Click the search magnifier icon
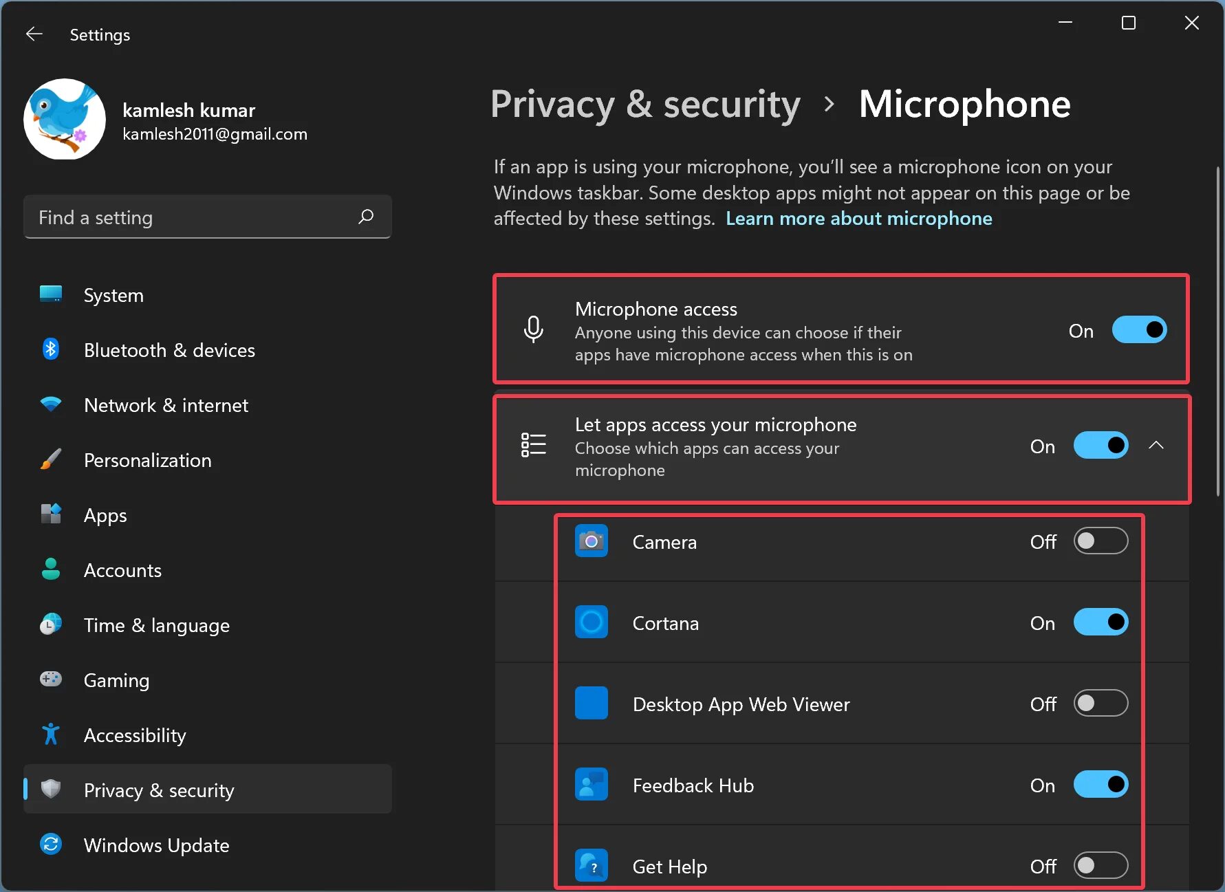This screenshot has width=1225, height=892. tap(366, 217)
